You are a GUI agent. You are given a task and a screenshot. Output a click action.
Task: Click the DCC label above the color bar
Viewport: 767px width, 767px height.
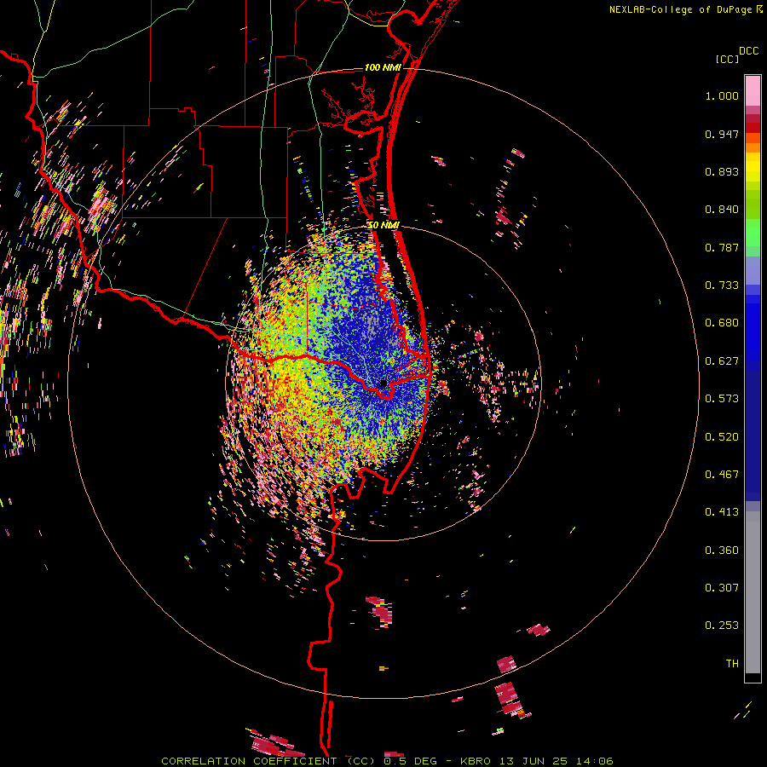point(749,51)
